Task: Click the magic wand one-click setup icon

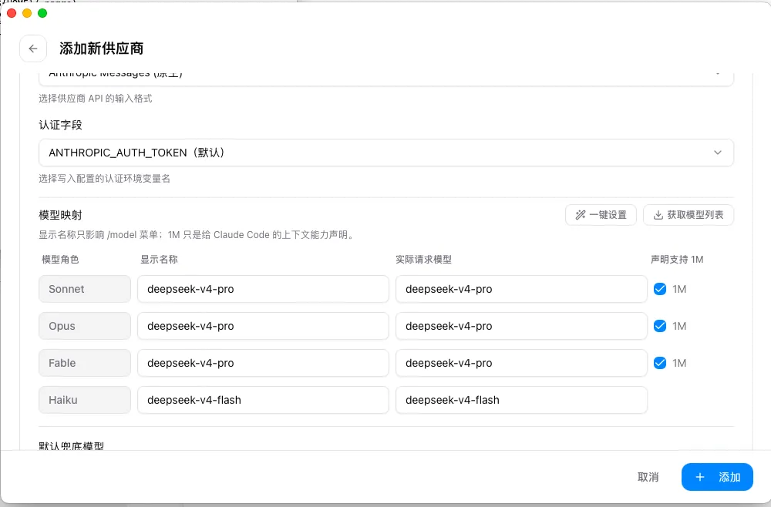Action: click(x=581, y=215)
